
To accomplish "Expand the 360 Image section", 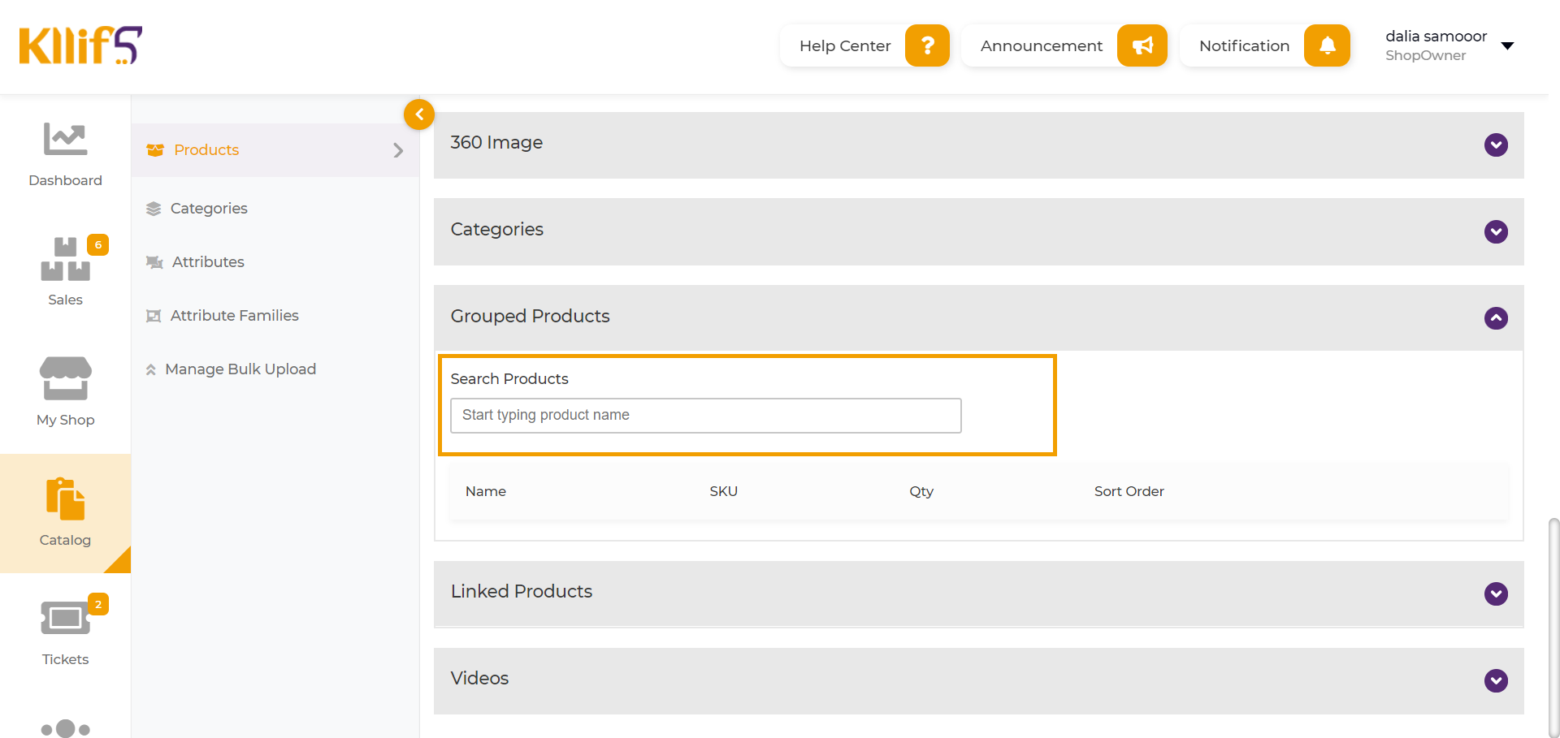I will point(1496,145).
